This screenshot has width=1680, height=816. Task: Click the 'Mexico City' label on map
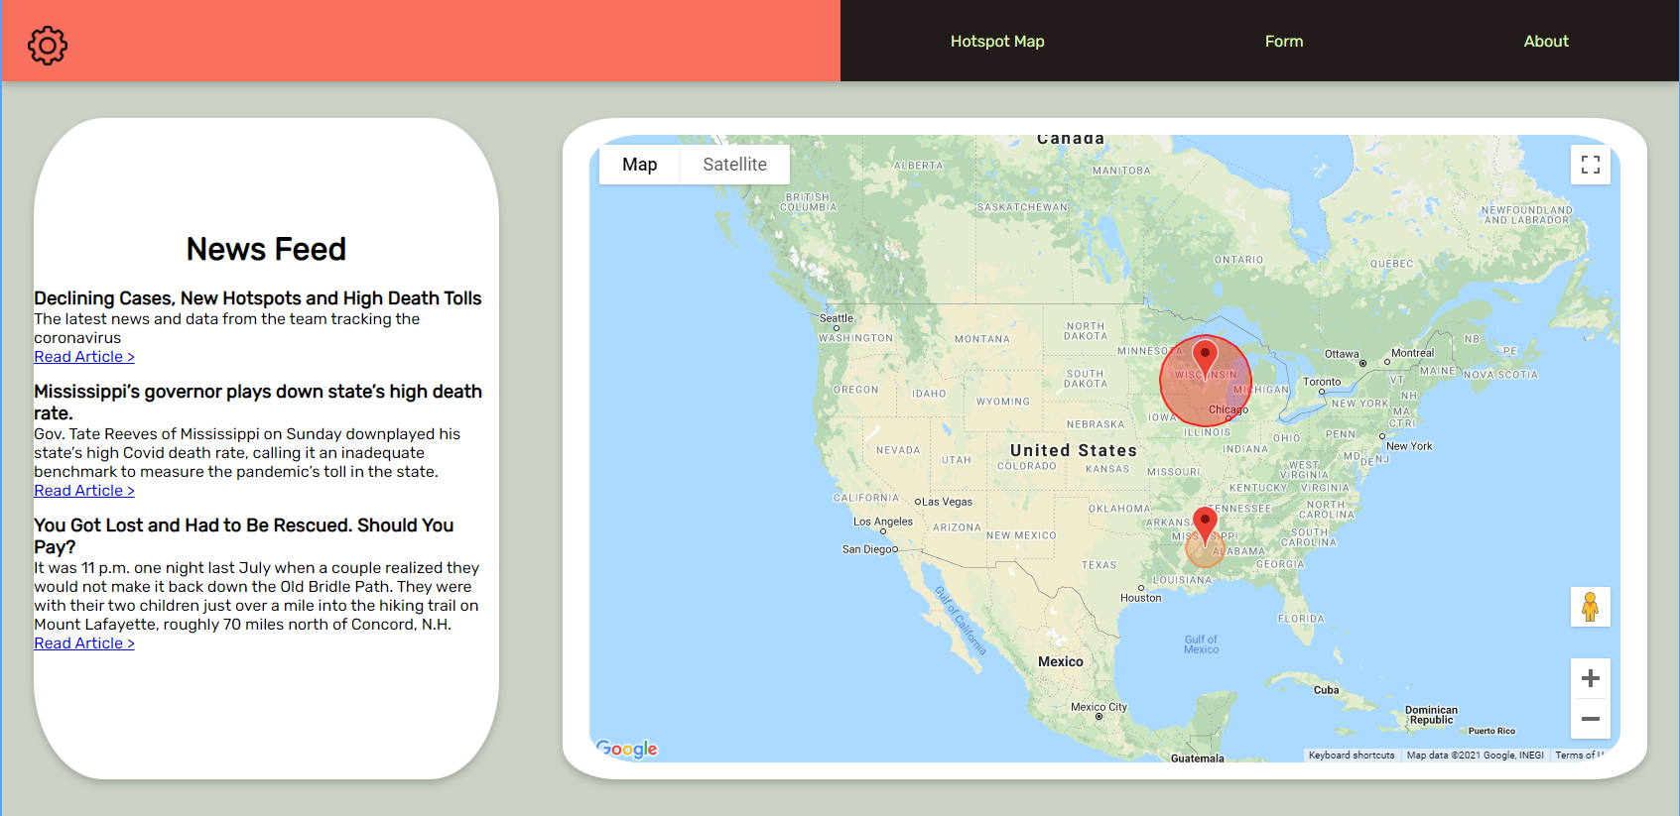point(1098,707)
